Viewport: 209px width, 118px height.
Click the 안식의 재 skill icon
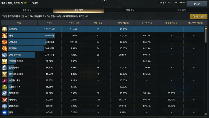[x=4, y=42]
